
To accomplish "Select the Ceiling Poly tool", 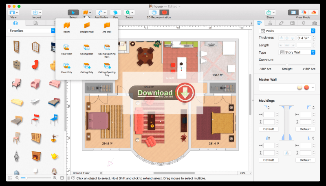I will click(x=87, y=68).
